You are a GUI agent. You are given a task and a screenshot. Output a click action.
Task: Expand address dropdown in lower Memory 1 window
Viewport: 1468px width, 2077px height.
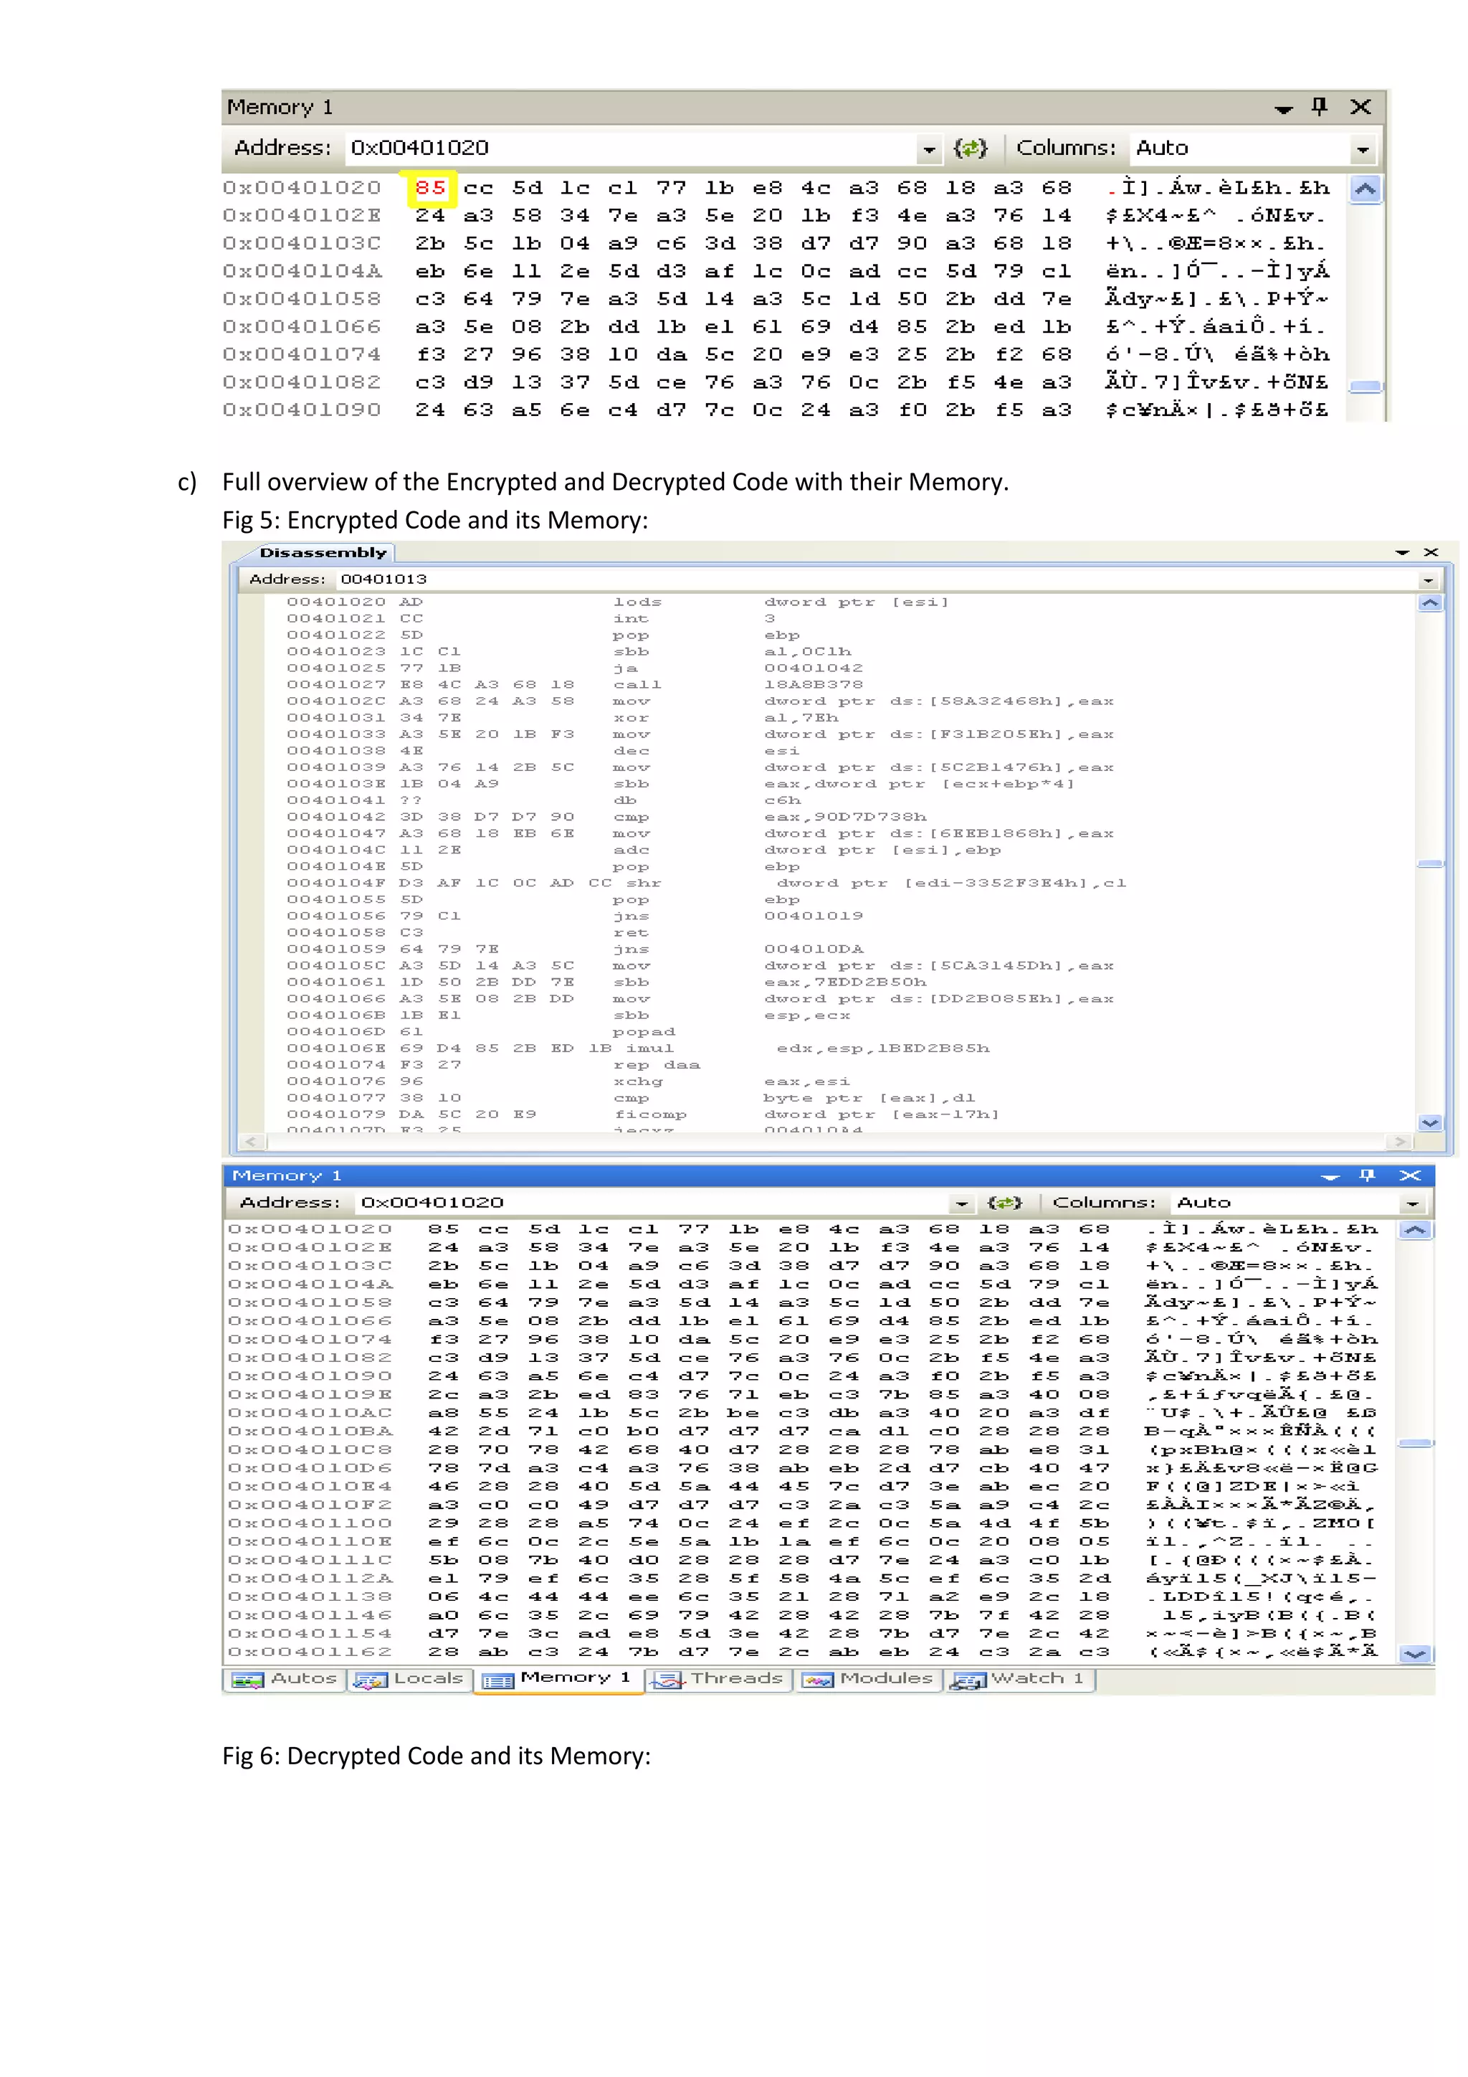pos(961,1203)
